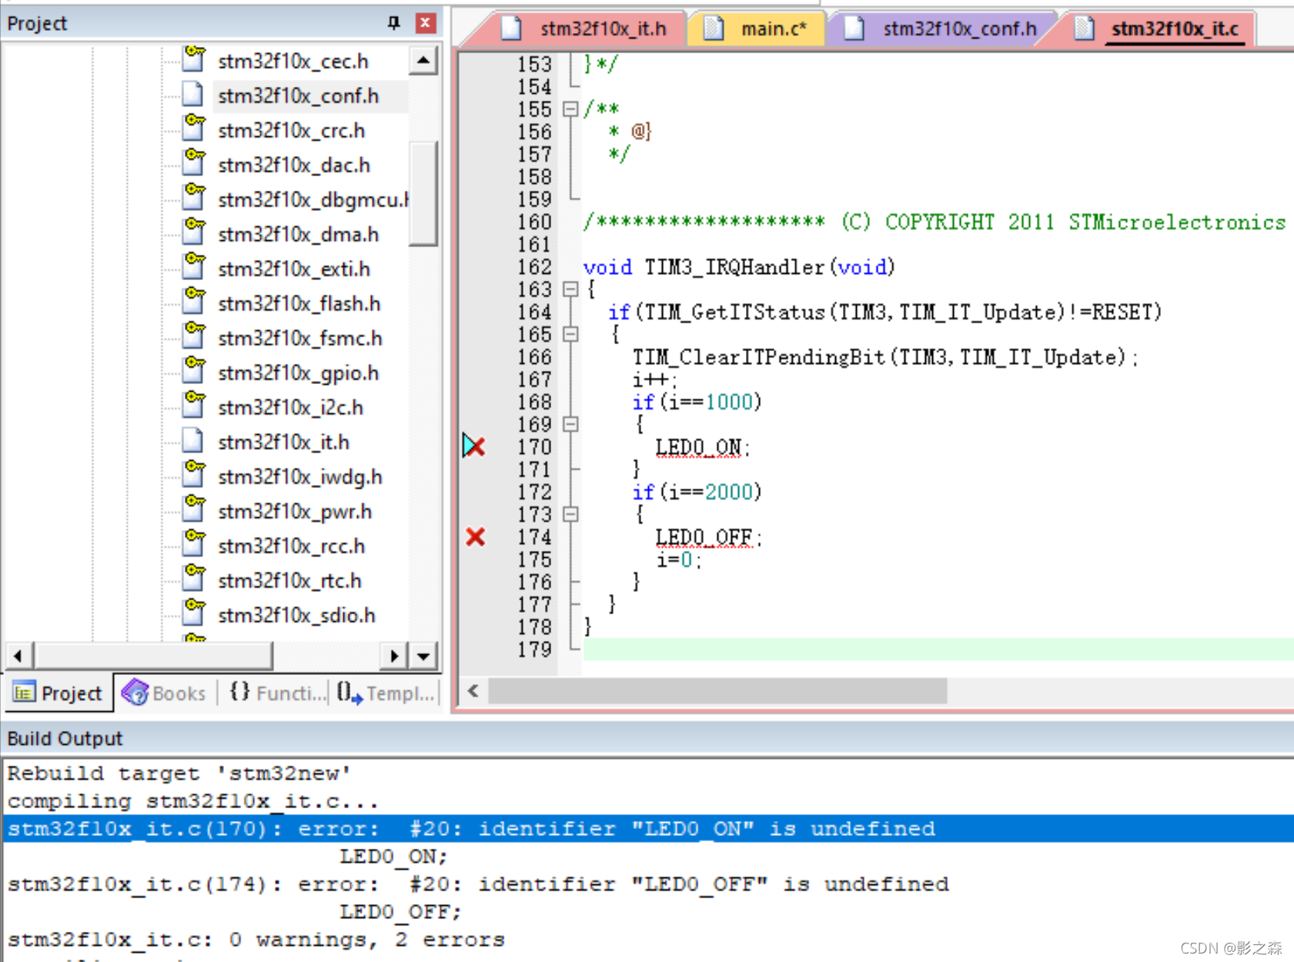Select LED0_ON undefined error line in Build Output
Screen dimensions: 1294x962
pos(648,829)
